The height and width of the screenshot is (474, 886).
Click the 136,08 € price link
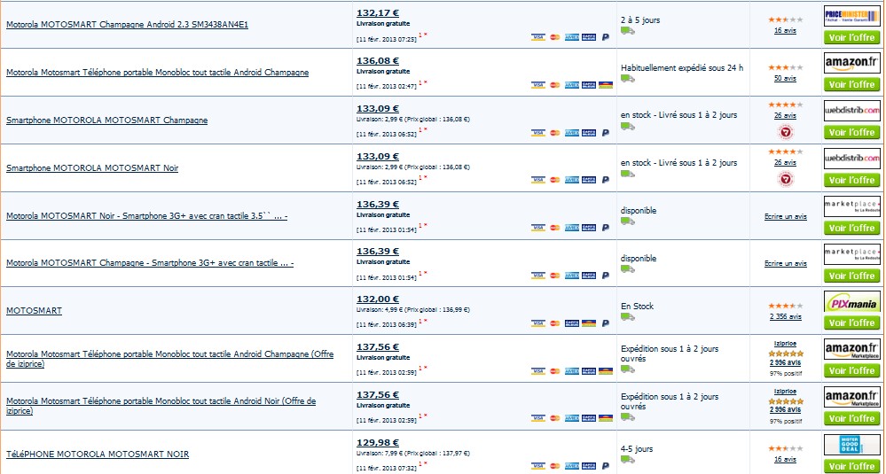378,61
